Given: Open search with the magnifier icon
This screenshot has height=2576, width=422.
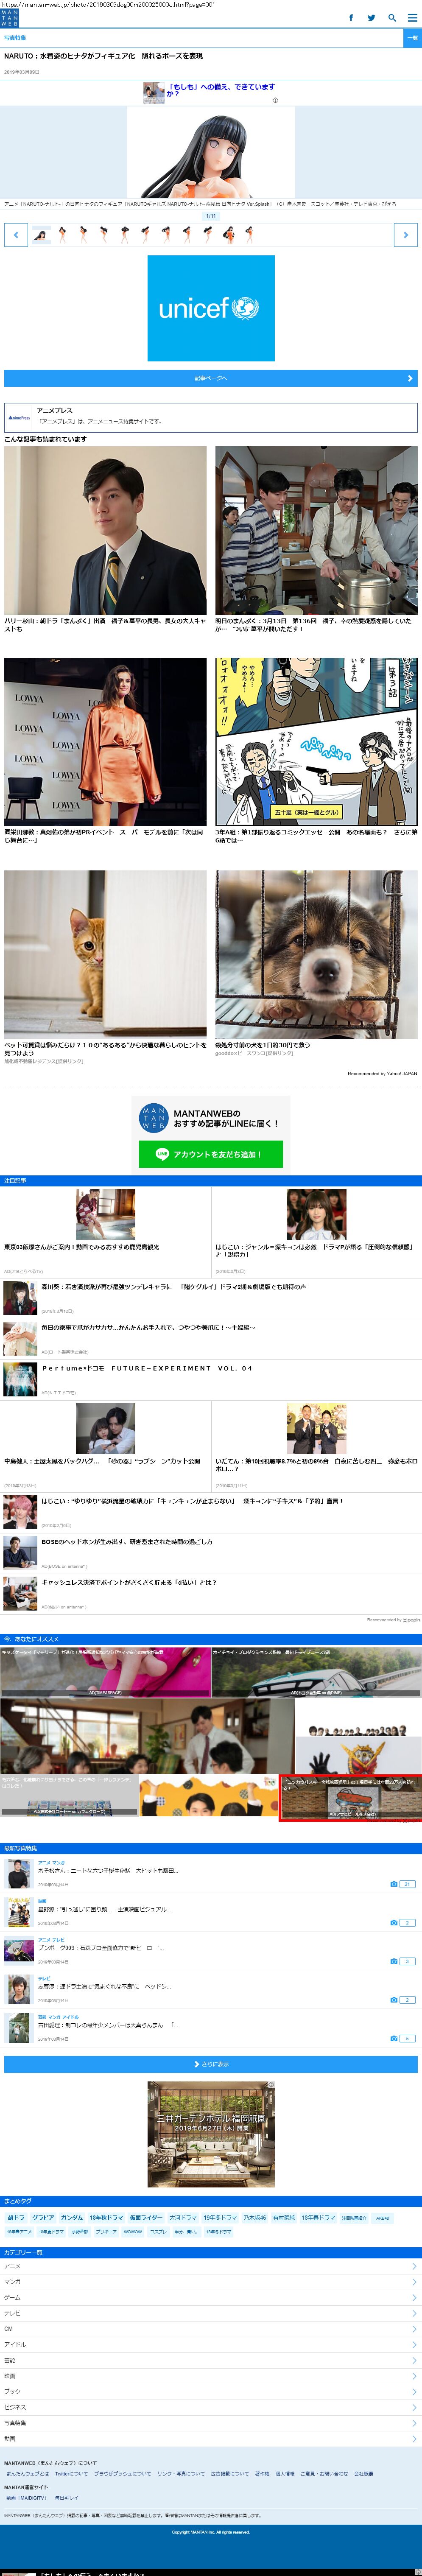Looking at the screenshot, I should coord(392,18).
